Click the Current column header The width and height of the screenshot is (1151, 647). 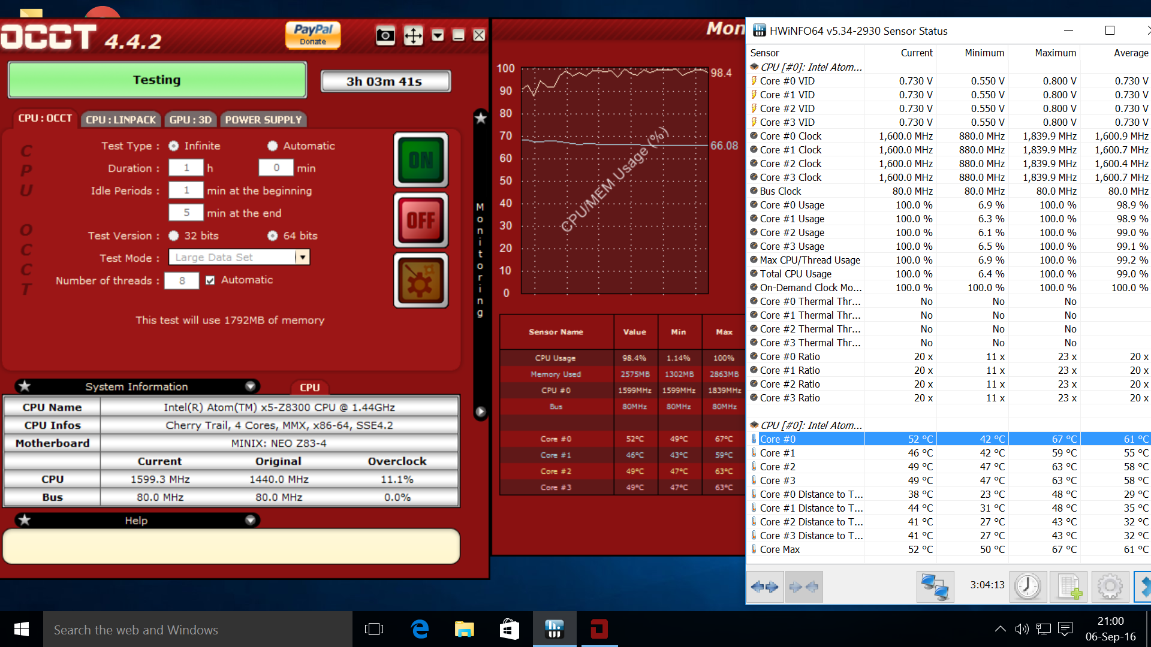pos(900,53)
